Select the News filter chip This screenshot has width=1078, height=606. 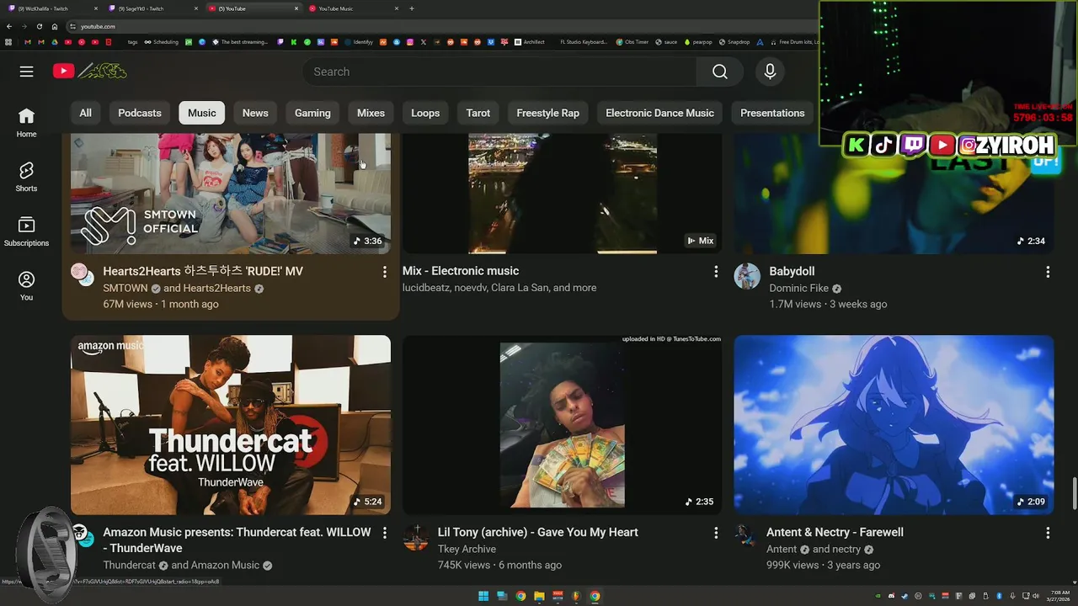click(255, 113)
